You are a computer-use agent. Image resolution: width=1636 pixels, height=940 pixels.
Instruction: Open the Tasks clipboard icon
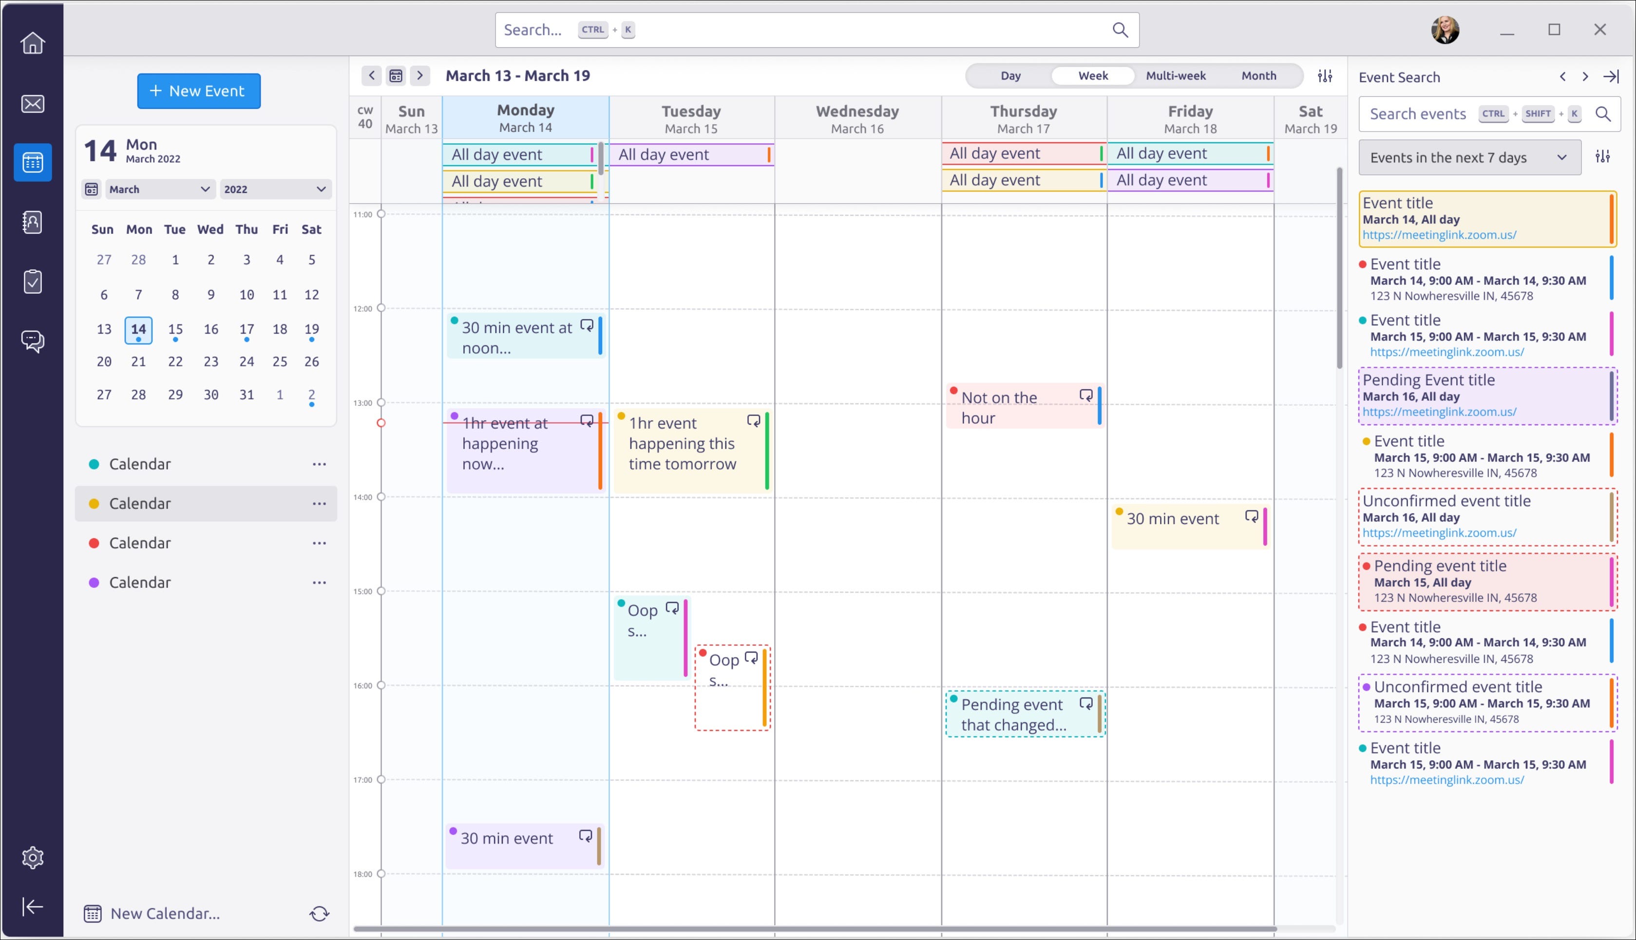click(32, 282)
